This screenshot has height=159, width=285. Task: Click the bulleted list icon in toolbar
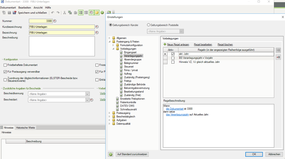(x=86, y=13)
